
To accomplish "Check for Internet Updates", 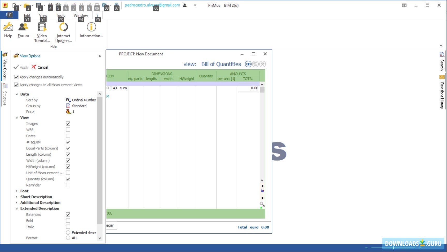I will pyautogui.click(x=63, y=32).
